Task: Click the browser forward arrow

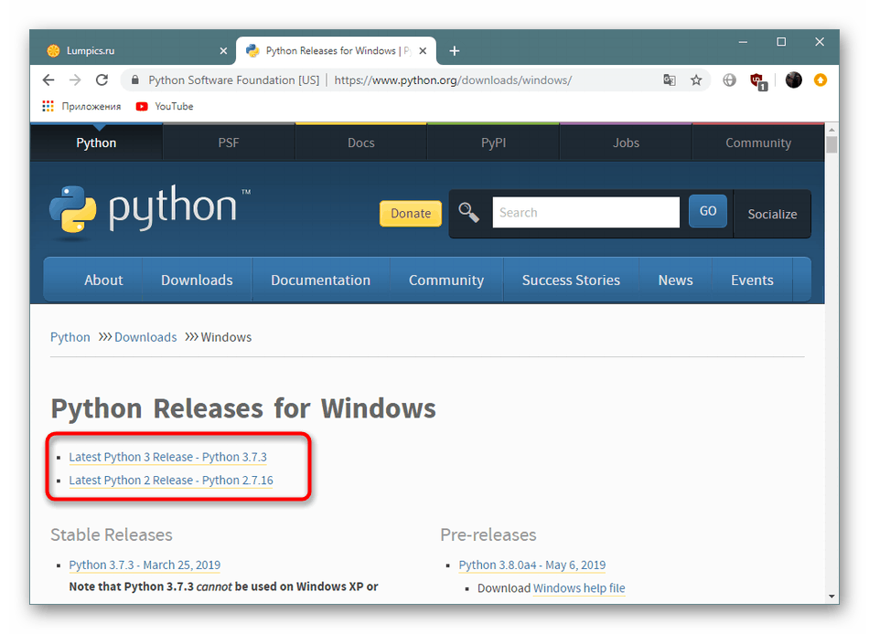Action: (75, 80)
